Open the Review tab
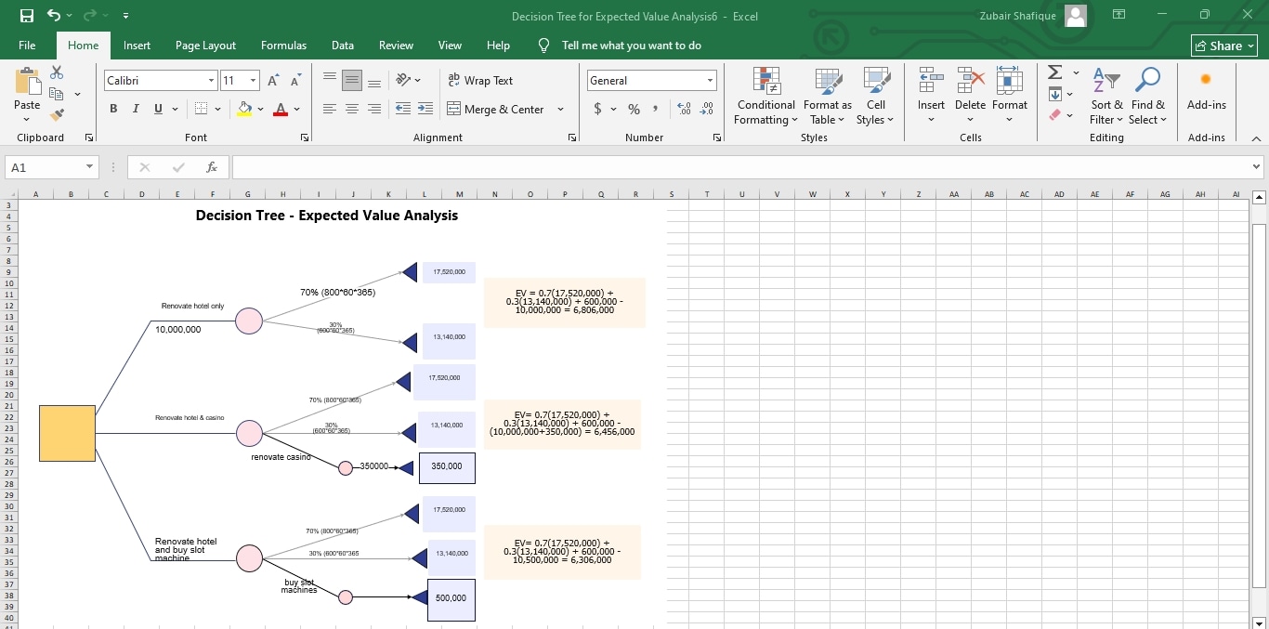Viewport: 1269px width, 629px height. [396, 45]
